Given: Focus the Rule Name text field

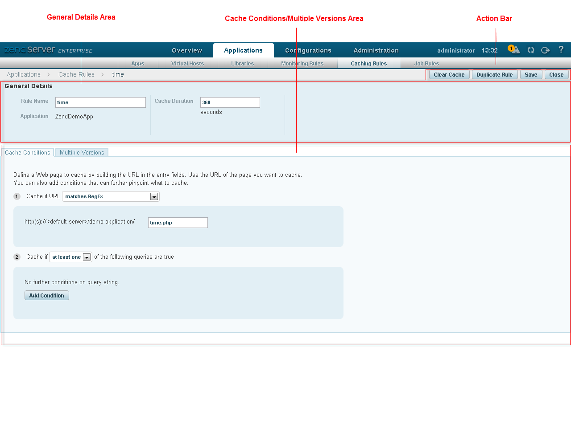Looking at the screenshot, I should click(100, 102).
